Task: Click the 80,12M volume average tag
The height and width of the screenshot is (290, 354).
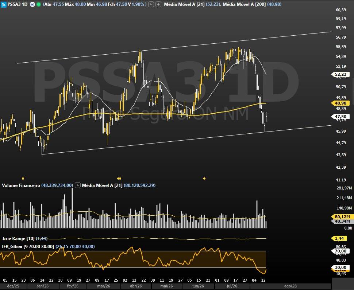Action: point(342,217)
